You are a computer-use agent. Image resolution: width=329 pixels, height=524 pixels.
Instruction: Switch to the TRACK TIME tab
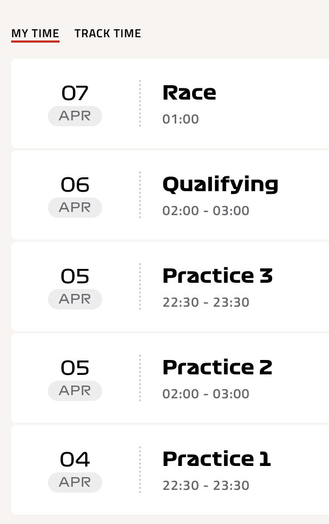coord(108,34)
